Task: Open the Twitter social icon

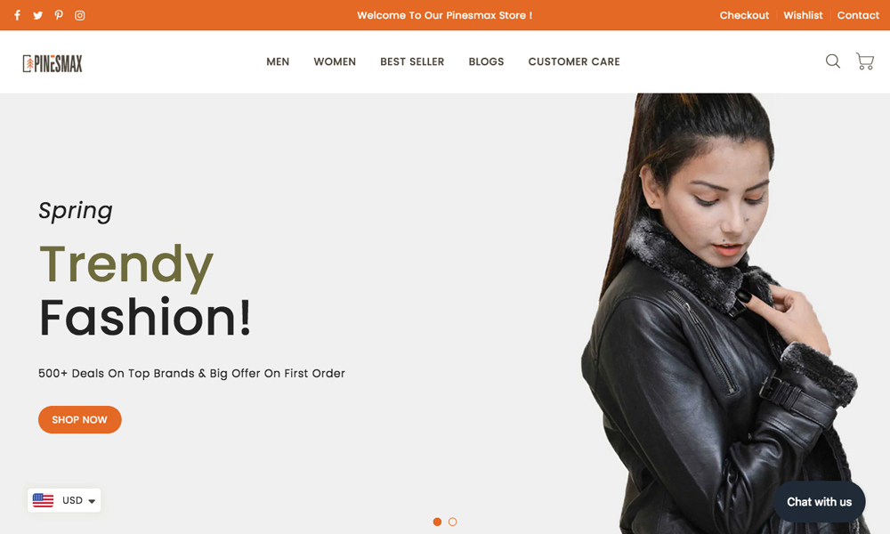Action: [38, 15]
